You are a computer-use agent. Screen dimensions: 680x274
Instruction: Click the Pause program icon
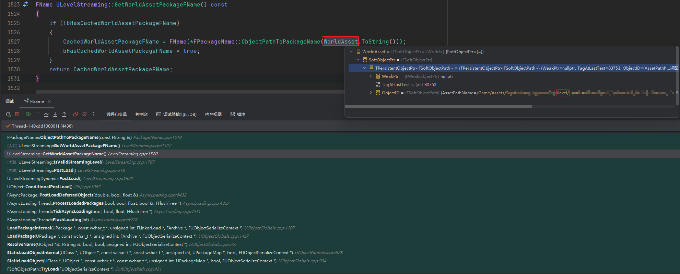tap(37, 114)
